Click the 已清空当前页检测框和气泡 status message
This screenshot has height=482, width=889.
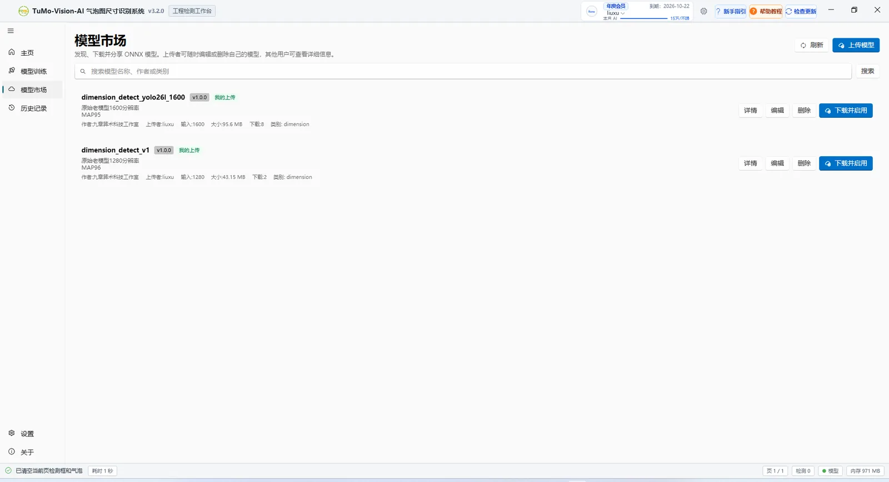[x=49, y=471]
